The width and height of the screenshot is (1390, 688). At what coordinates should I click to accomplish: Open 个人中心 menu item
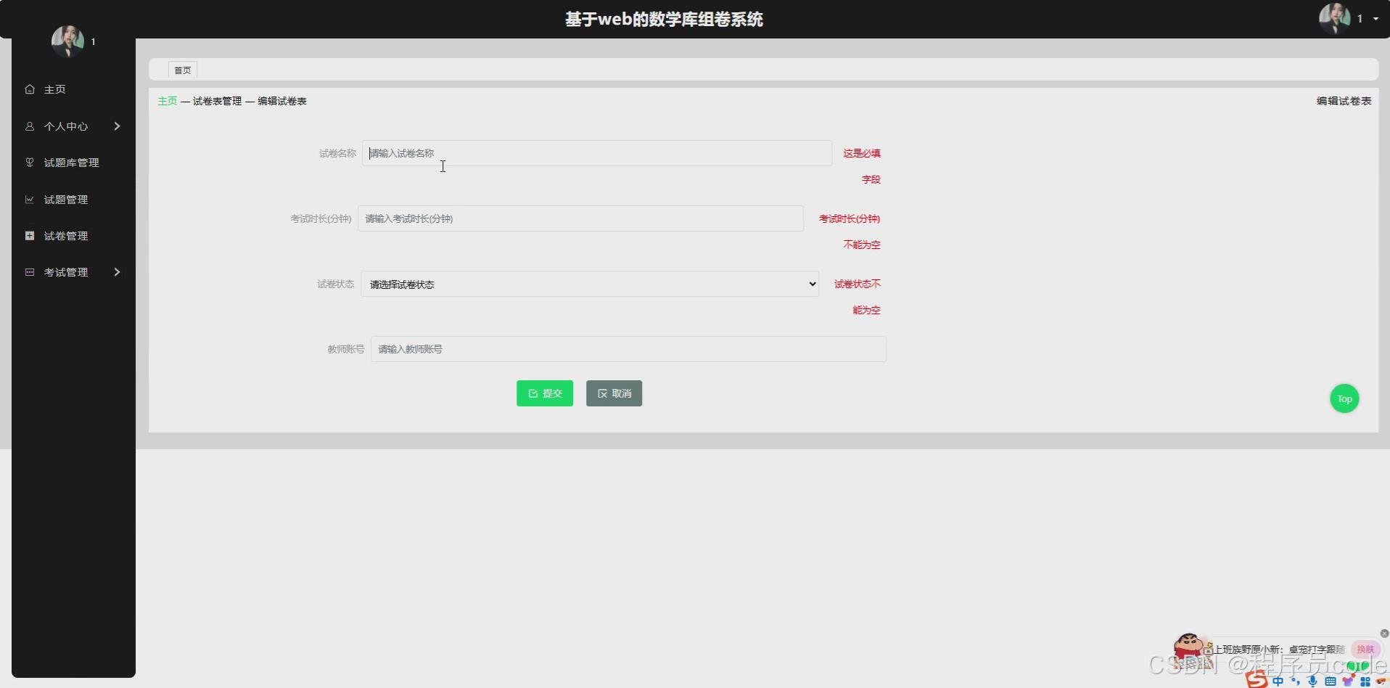click(66, 126)
